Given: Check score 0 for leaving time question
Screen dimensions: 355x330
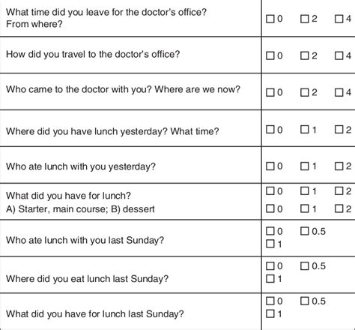Looking at the screenshot, I should pyautogui.click(x=270, y=19).
